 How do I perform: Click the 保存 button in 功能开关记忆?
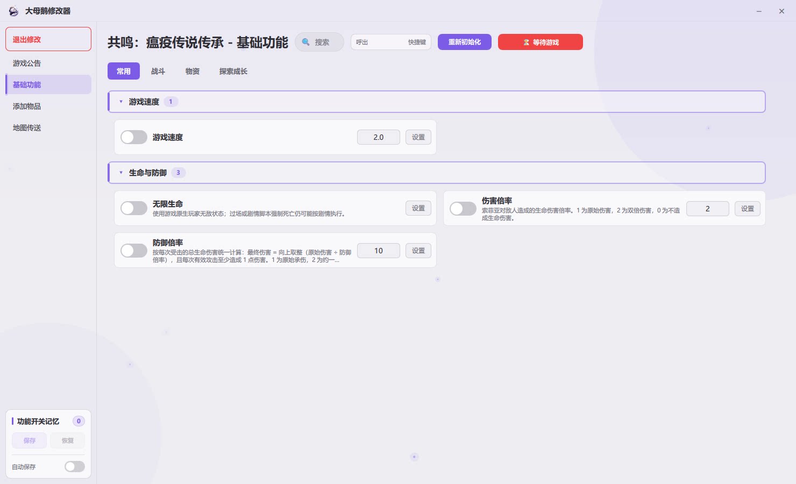30,440
